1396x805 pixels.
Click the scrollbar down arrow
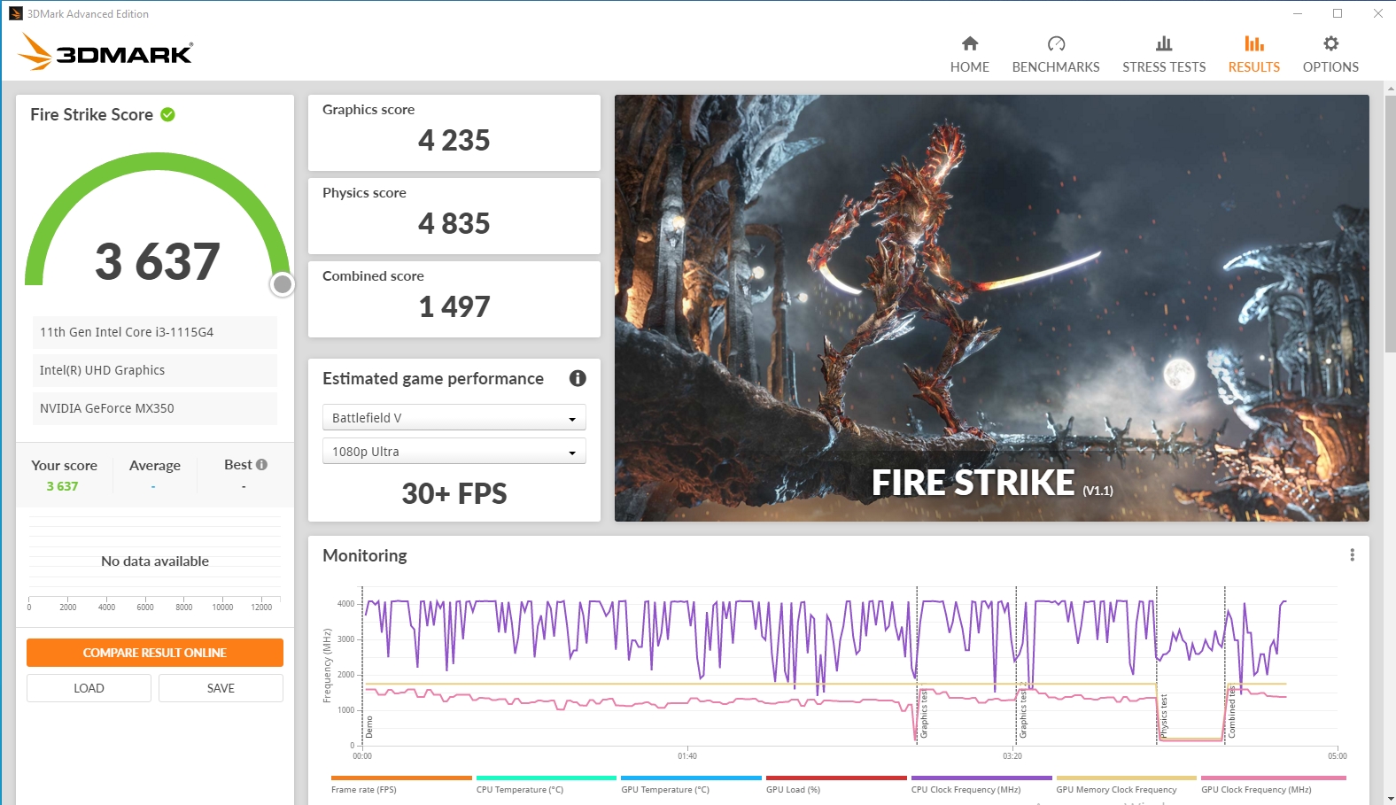pyautogui.click(x=1390, y=799)
